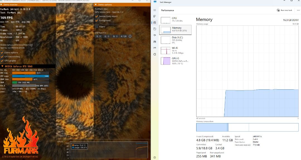The width and height of the screenshot is (301, 160).
Task: Open App history page in Task Manager
Action: (x=155, y=29)
